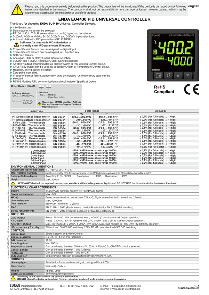
Task: Click the 'Input Type' table column header
Action: coord(37,111)
